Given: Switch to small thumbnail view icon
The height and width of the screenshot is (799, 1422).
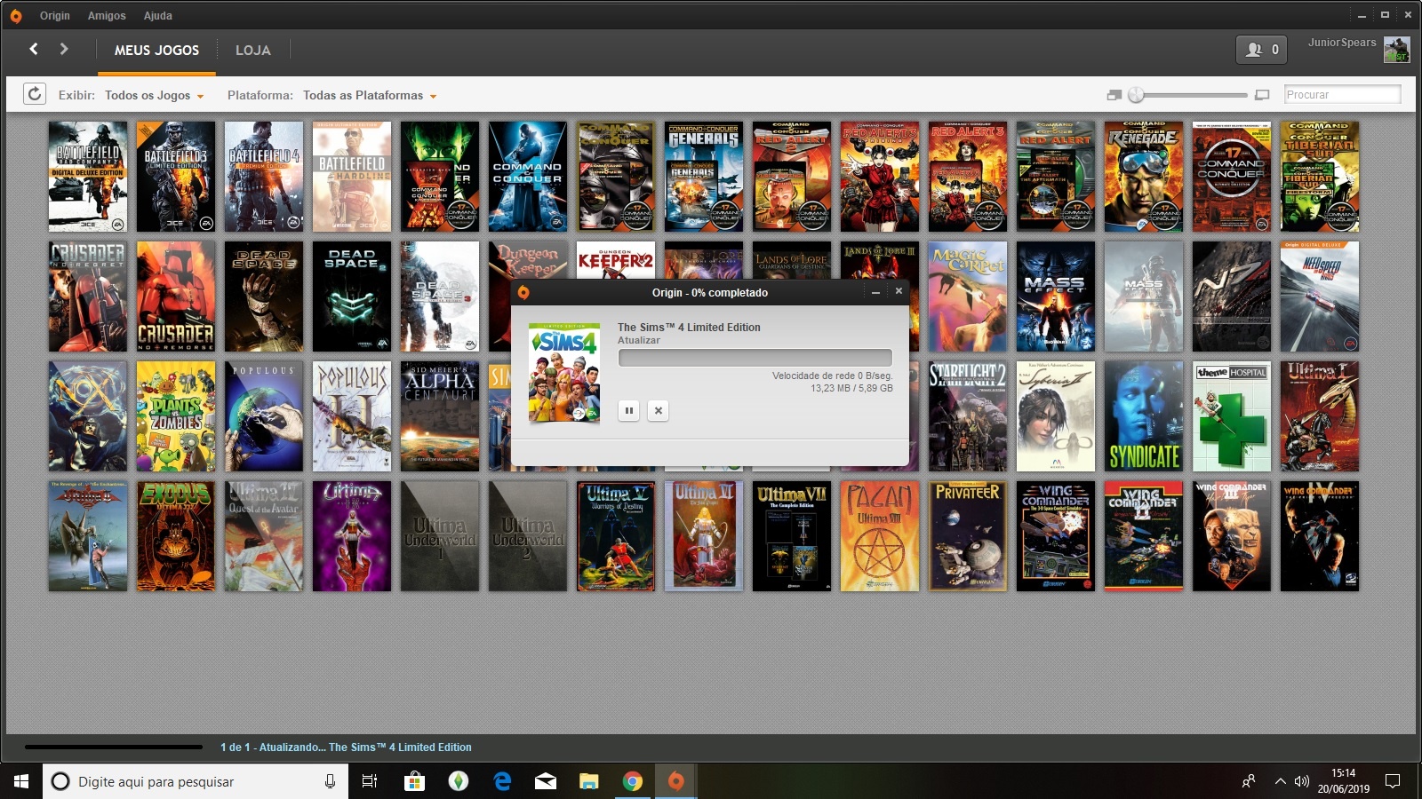Looking at the screenshot, I should click(1114, 95).
